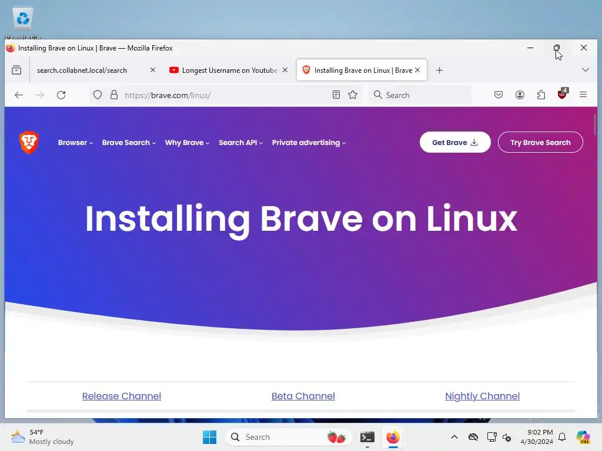602x451 pixels.
Task: Expand the Browser nav menu
Action: tap(75, 143)
